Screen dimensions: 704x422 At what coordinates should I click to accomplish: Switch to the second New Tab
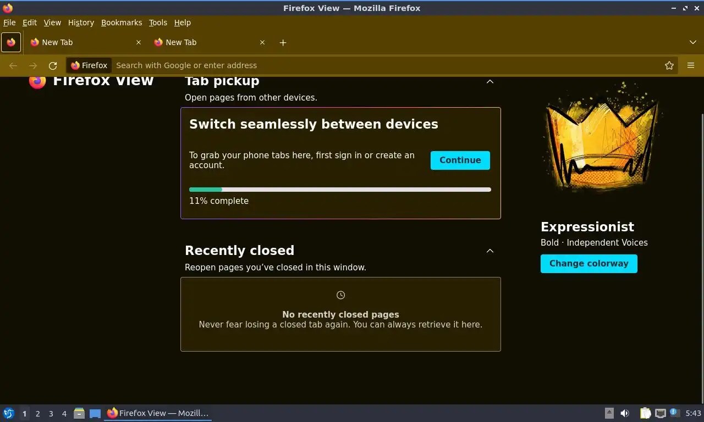[x=209, y=42]
